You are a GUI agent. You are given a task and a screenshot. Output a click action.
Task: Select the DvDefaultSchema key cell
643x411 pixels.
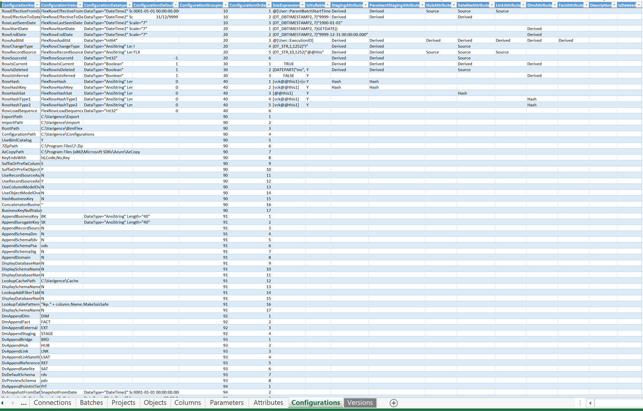20,375
